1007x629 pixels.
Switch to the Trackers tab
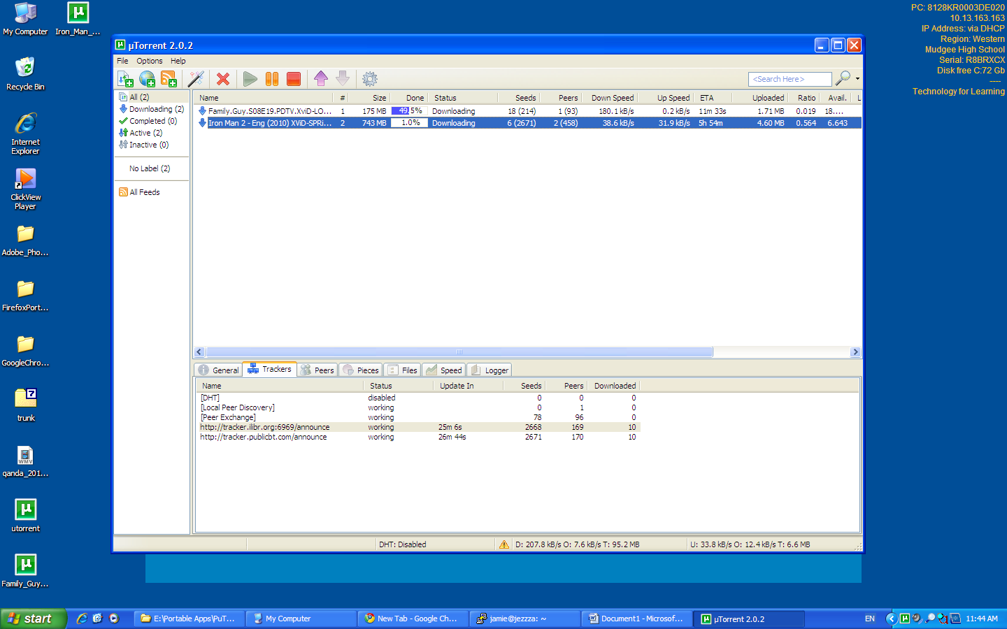coord(270,369)
